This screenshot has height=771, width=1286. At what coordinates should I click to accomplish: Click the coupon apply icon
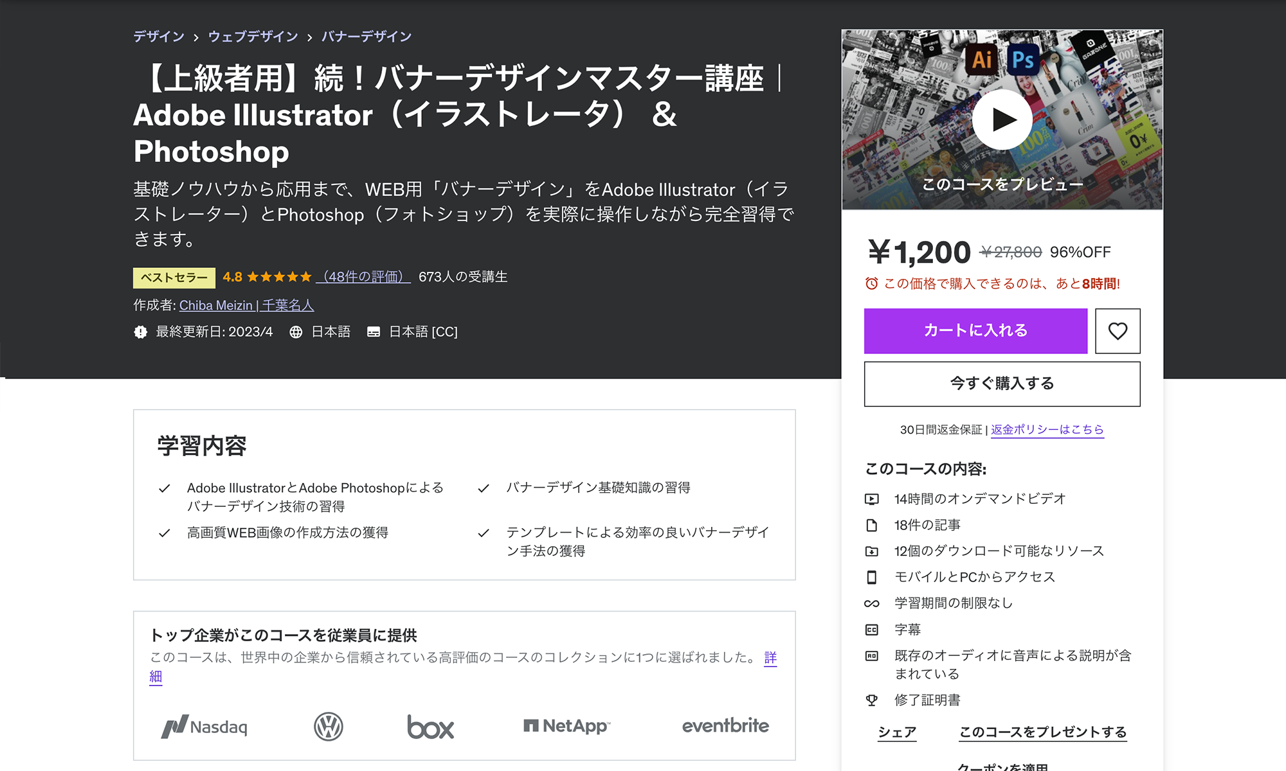pos(1001,765)
